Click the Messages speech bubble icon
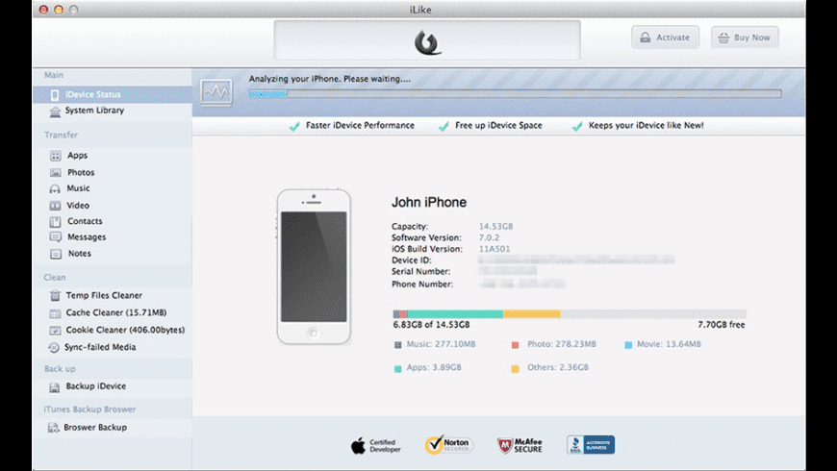Viewport: 837px width, 471px height. point(56,237)
